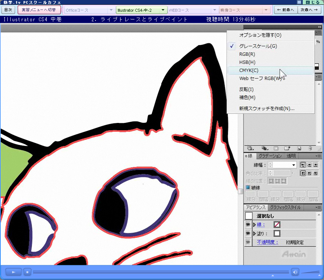Click the 実習メニューへ切替 button
This screenshot has height=280, width=324.
click(39, 10)
